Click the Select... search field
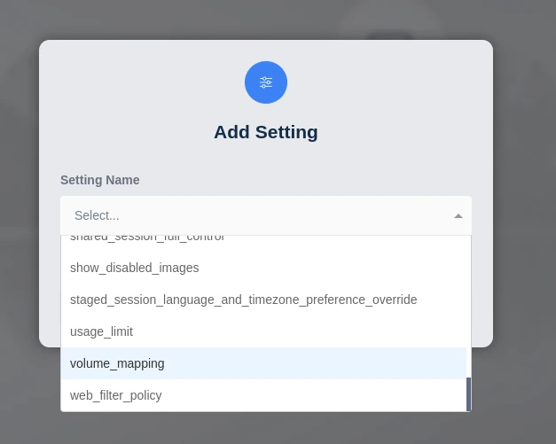 [248, 215]
